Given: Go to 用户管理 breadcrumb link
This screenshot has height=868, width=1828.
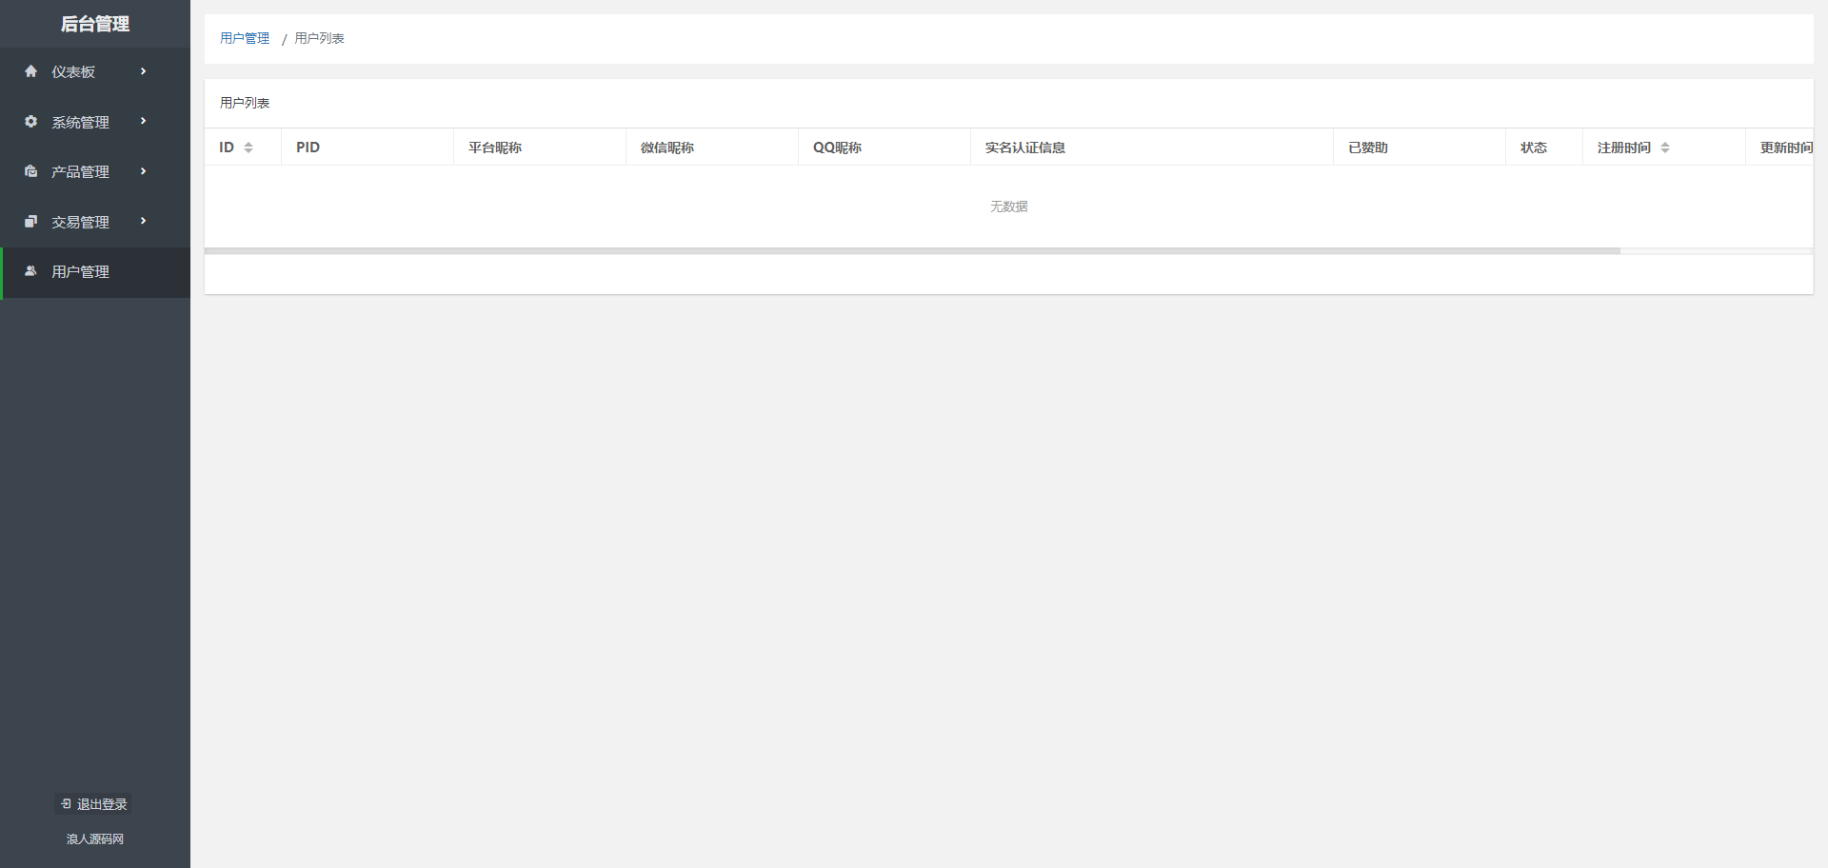Looking at the screenshot, I should [245, 38].
